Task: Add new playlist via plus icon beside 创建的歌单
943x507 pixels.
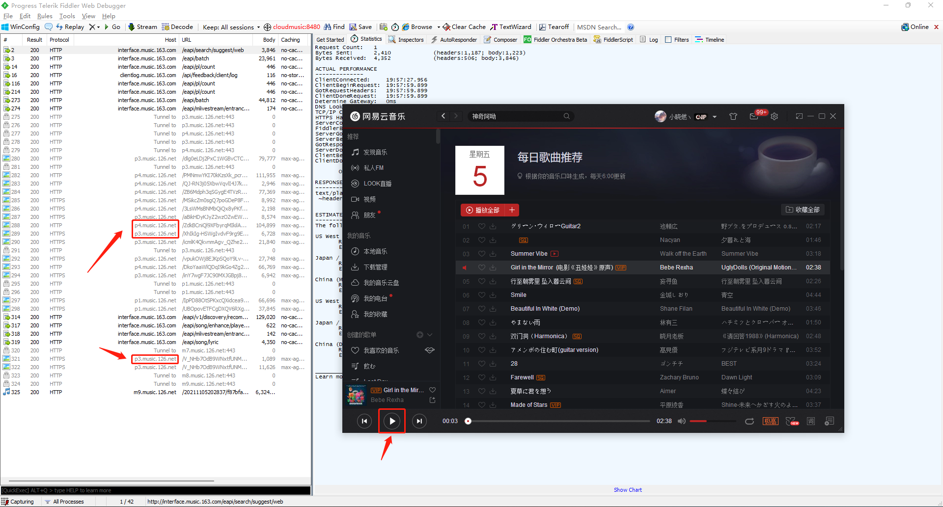Action: (x=420, y=335)
